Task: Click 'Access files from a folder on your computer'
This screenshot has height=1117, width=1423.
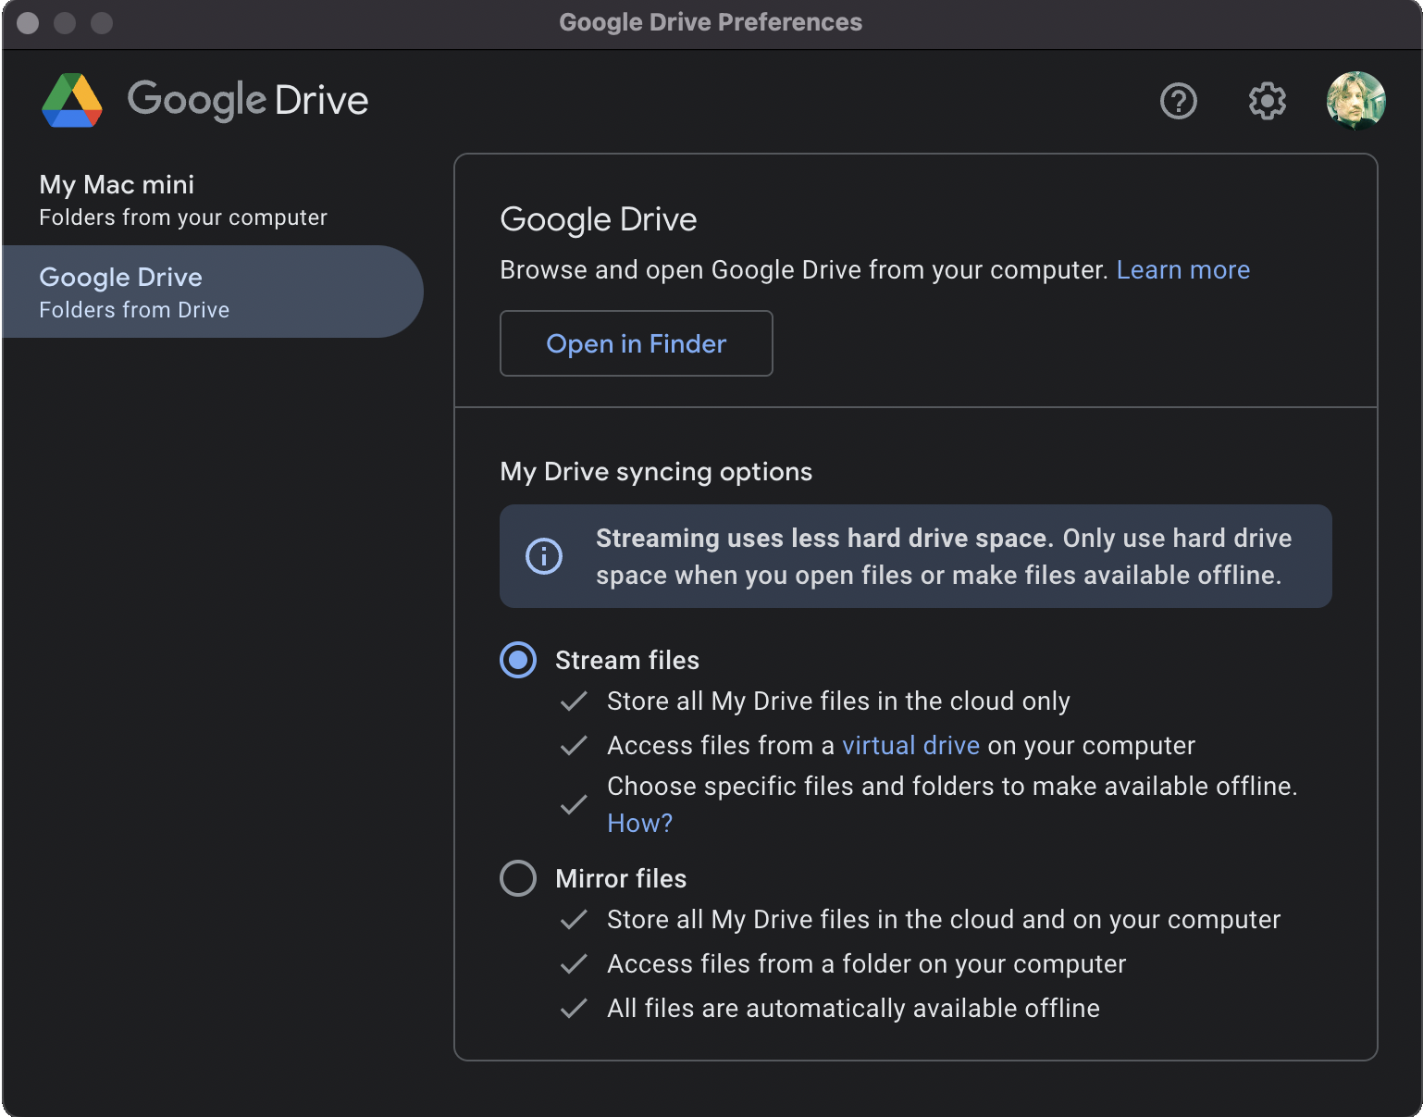Action: pyautogui.click(x=866, y=963)
